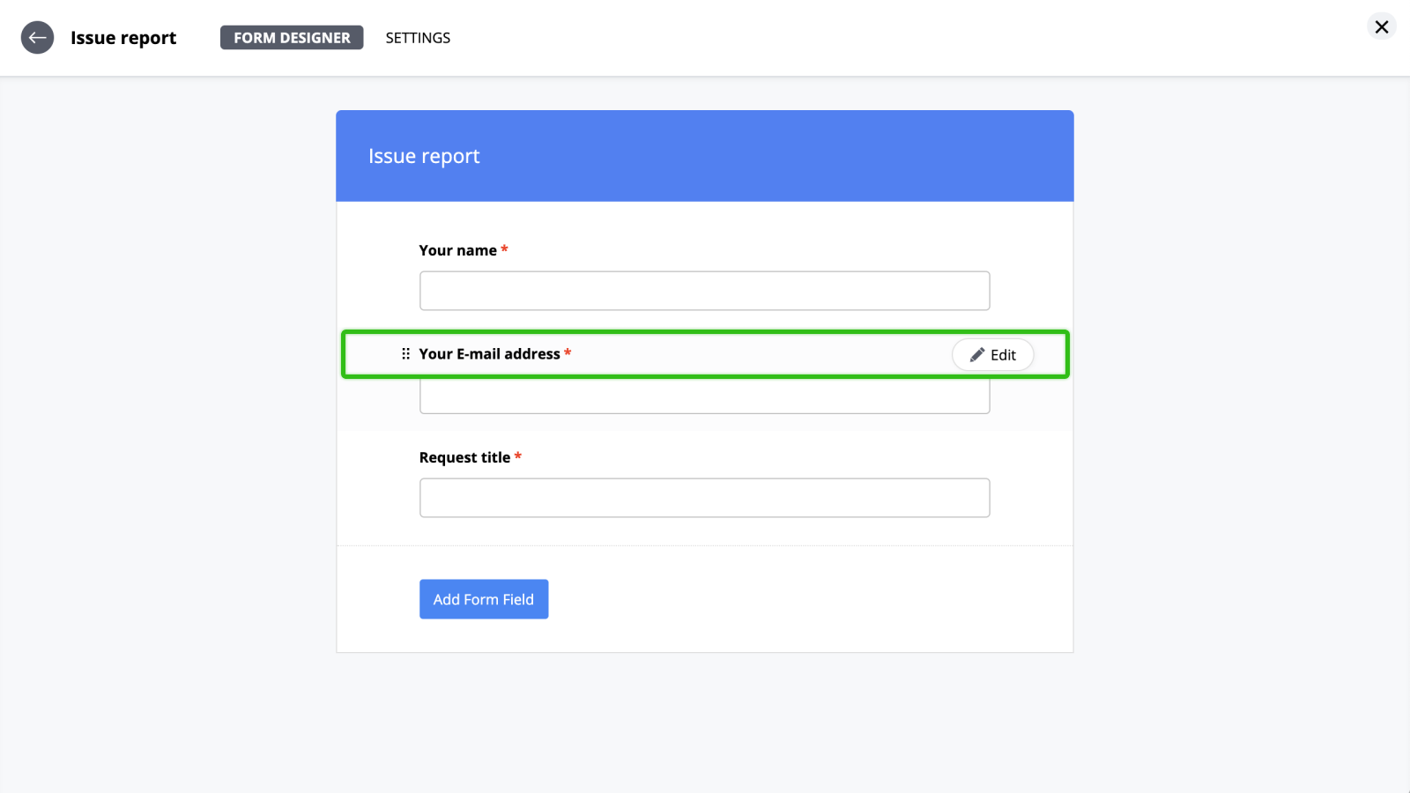Select the Request title input box

pyautogui.click(x=704, y=498)
